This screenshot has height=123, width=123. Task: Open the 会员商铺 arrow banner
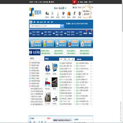(x=35, y=52)
